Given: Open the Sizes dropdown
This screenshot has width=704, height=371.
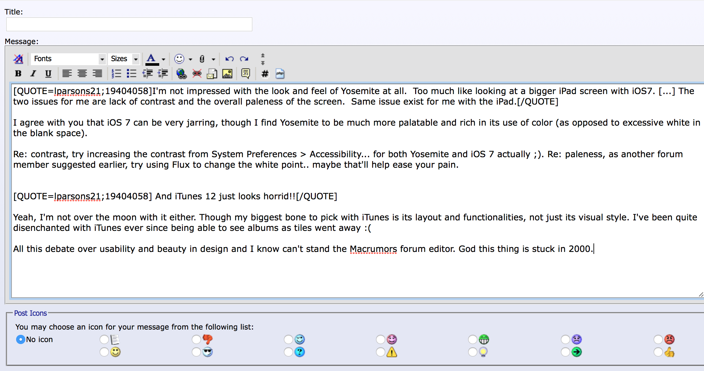Looking at the screenshot, I should (x=124, y=59).
